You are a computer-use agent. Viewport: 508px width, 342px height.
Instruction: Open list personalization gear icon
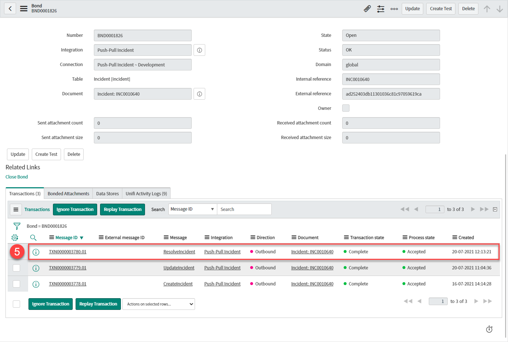[15, 238]
